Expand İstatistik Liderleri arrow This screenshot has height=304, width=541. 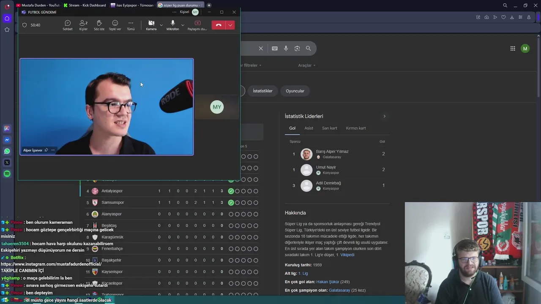click(x=384, y=116)
